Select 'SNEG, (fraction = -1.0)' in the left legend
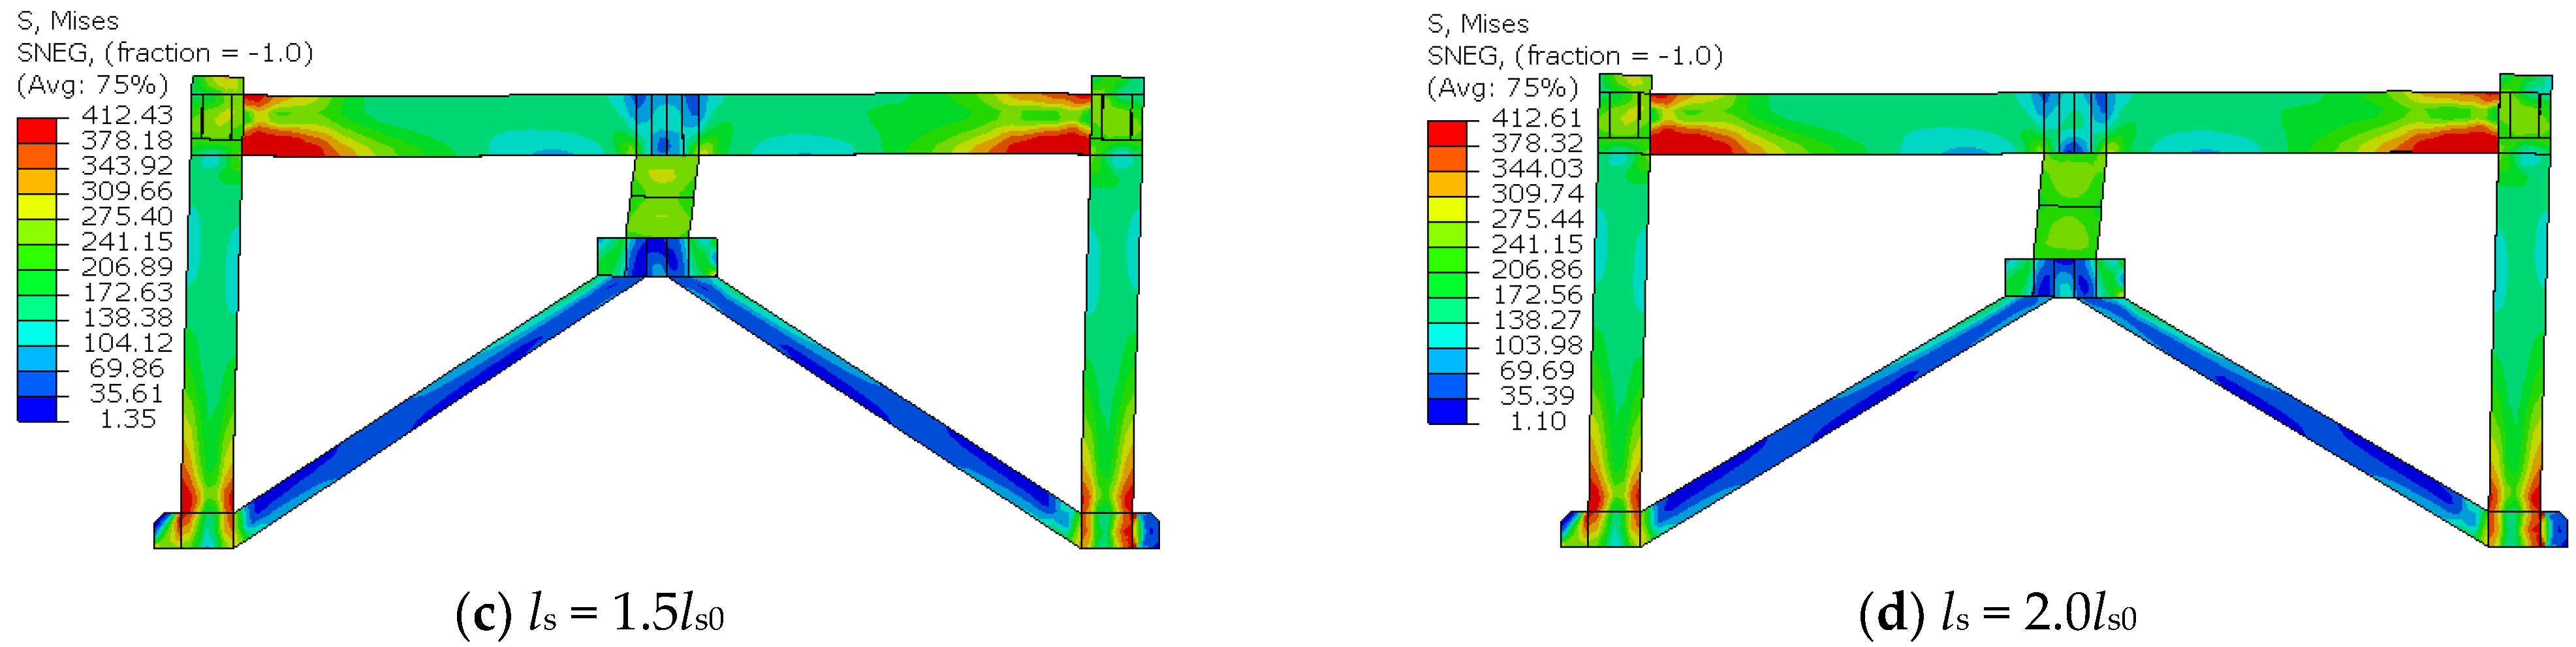2576x647 pixels. point(165,53)
